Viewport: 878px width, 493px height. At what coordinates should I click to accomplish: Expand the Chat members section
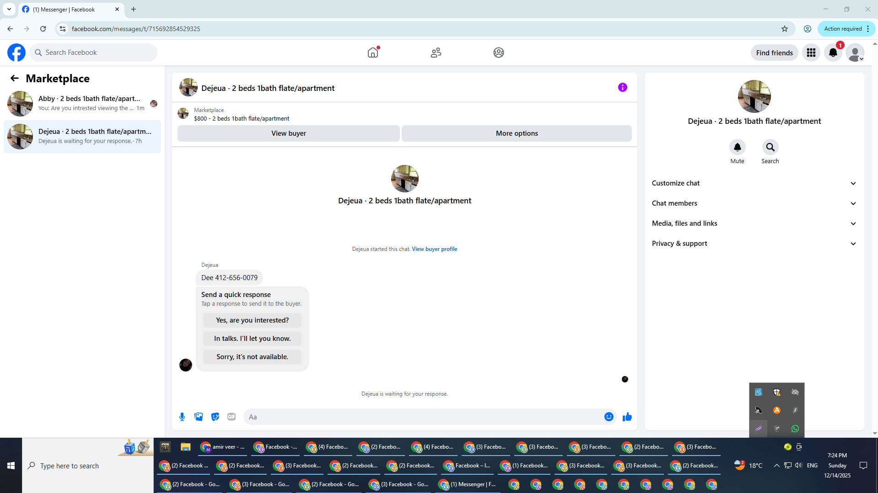point(754,203)
